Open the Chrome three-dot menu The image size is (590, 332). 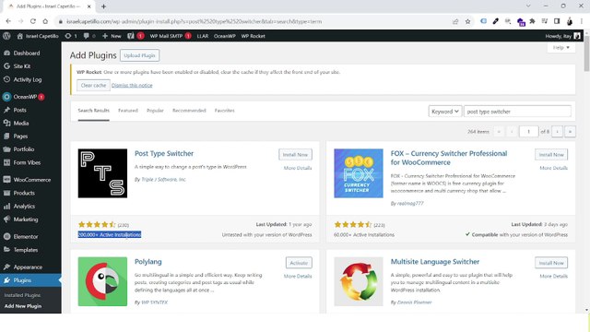coord(582,21)
